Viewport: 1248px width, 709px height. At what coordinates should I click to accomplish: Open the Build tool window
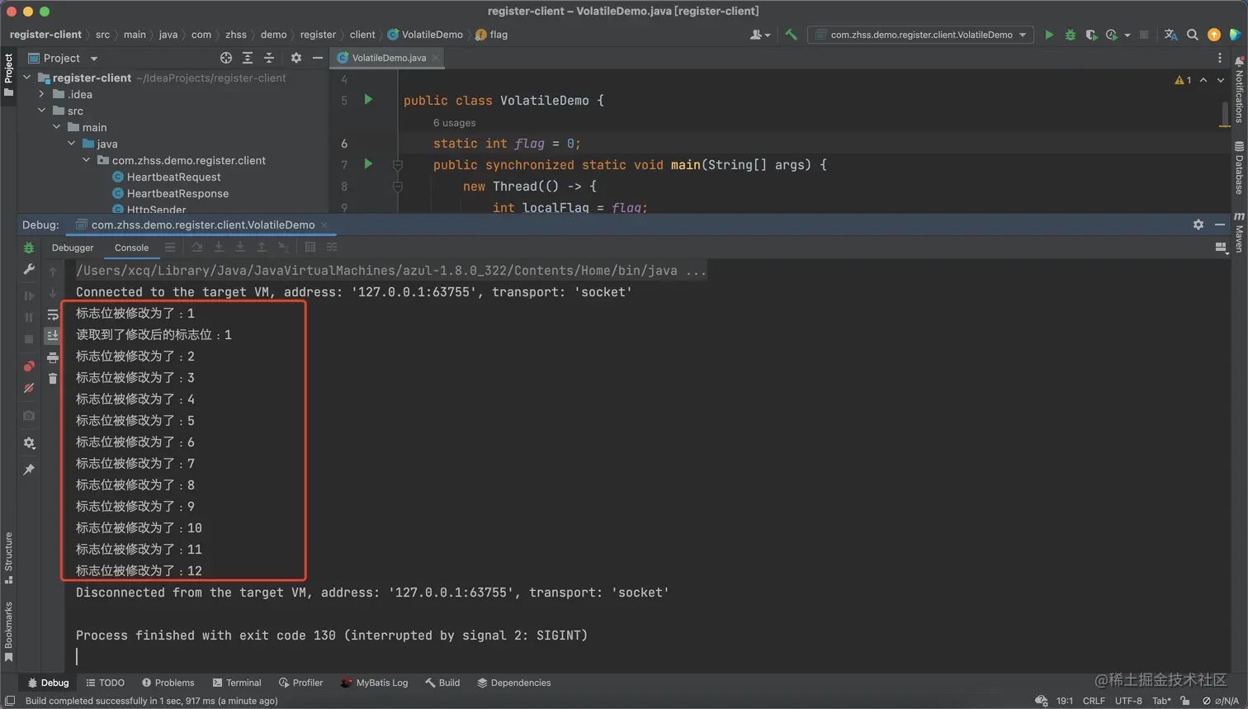click(442, 683)
